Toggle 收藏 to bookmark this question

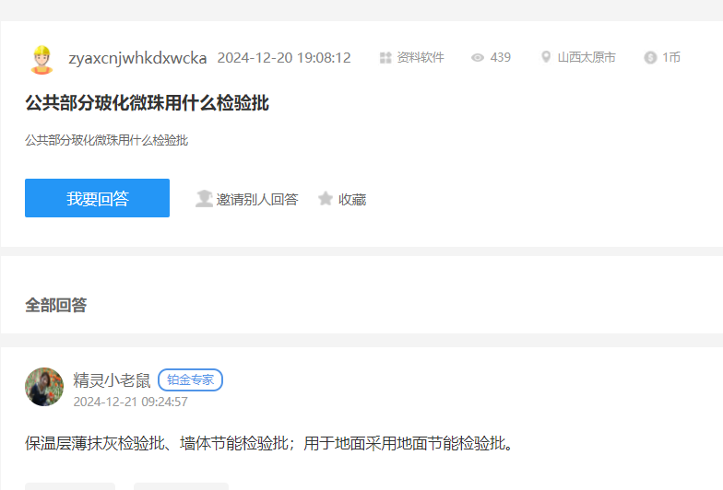click(352, 199)
